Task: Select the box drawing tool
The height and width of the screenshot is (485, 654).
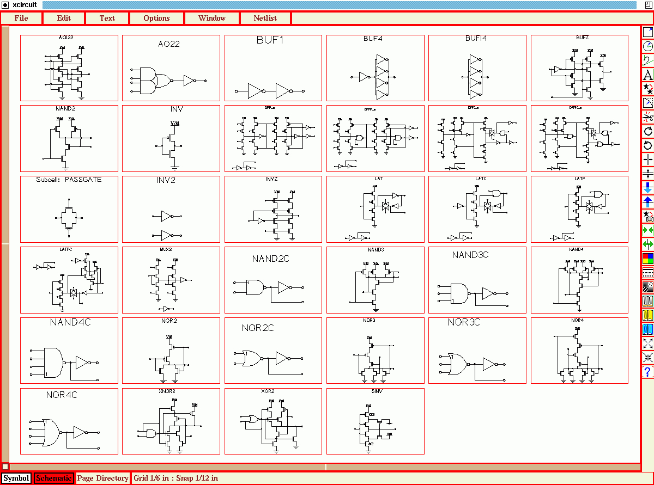Action: (647, 32)
